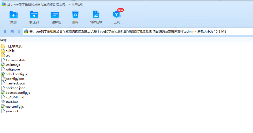Select the 'manifest.json' file name
The image size is (253, 133).
pyautogui.click(x=15, y=83)
